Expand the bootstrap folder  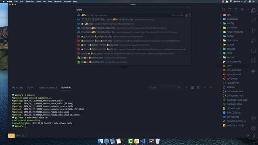coord(232,19)
